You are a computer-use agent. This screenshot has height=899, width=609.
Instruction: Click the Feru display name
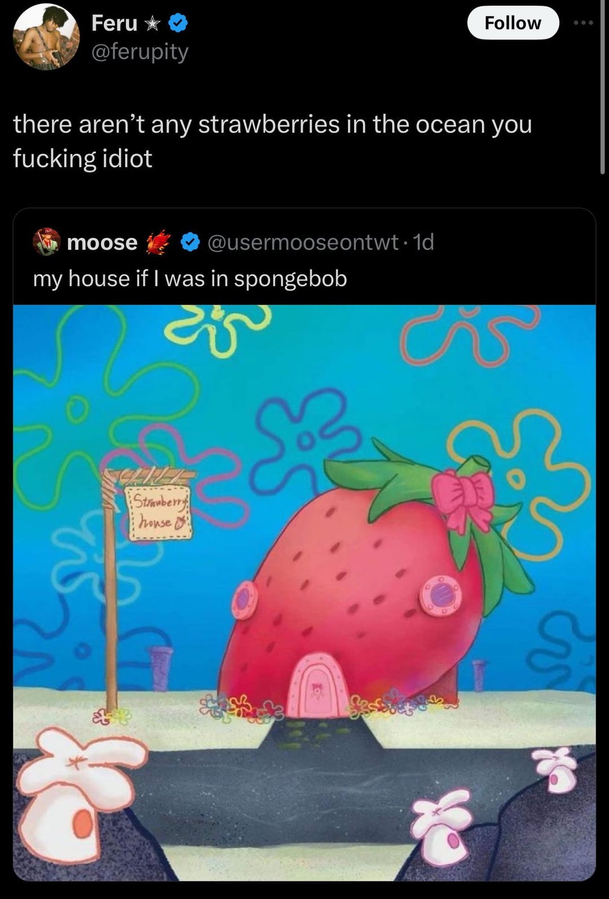pos(114,23)
